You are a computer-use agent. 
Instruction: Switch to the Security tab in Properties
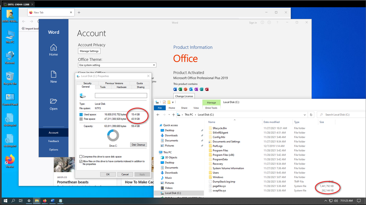87,83
